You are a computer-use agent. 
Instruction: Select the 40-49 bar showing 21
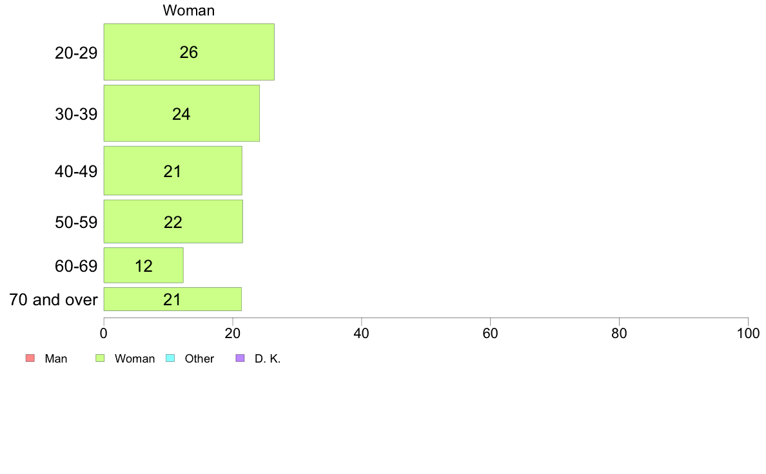click(x=172, y=171)
